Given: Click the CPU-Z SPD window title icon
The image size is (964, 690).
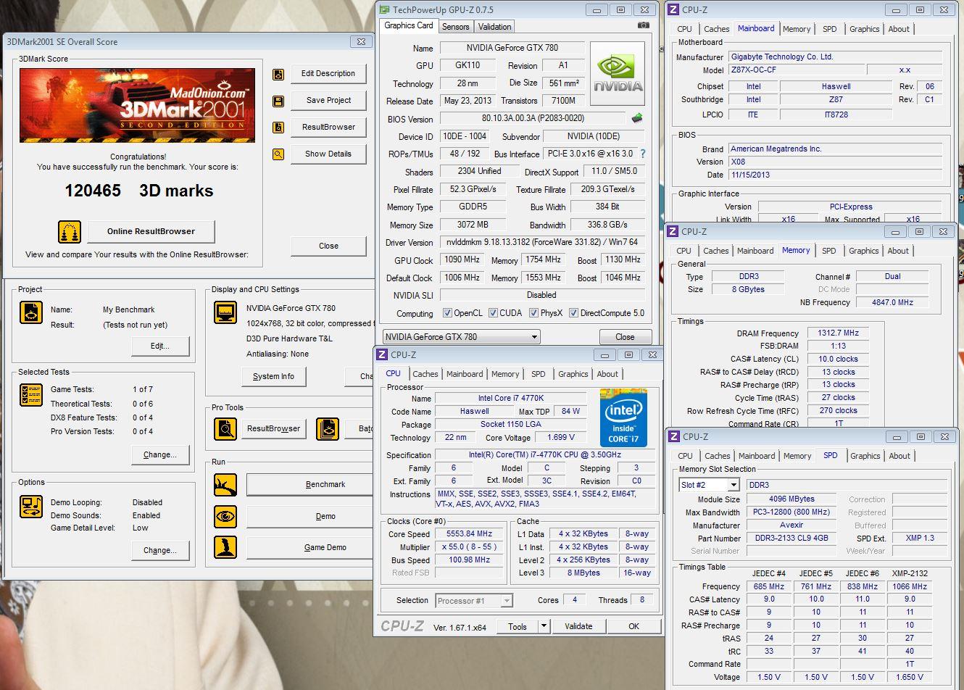Looking at the screenshot, I should click(x=673, y=436).
